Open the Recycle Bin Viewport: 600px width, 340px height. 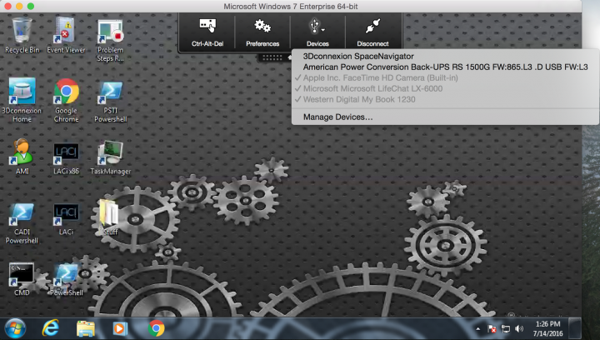coord(22,35)
